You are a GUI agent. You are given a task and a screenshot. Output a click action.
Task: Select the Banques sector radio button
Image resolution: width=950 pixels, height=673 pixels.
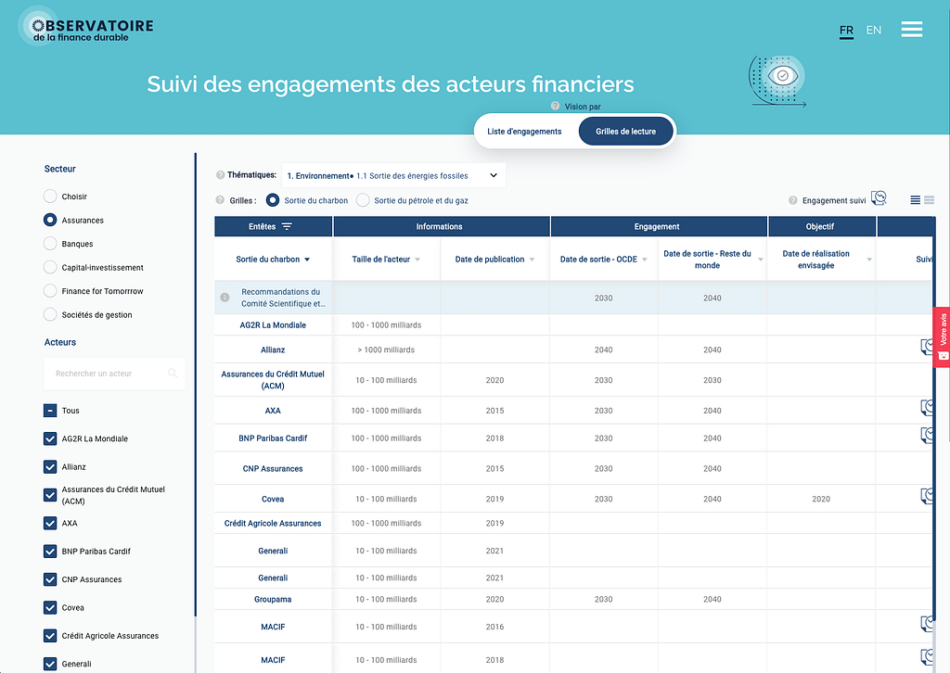(50, 244)
